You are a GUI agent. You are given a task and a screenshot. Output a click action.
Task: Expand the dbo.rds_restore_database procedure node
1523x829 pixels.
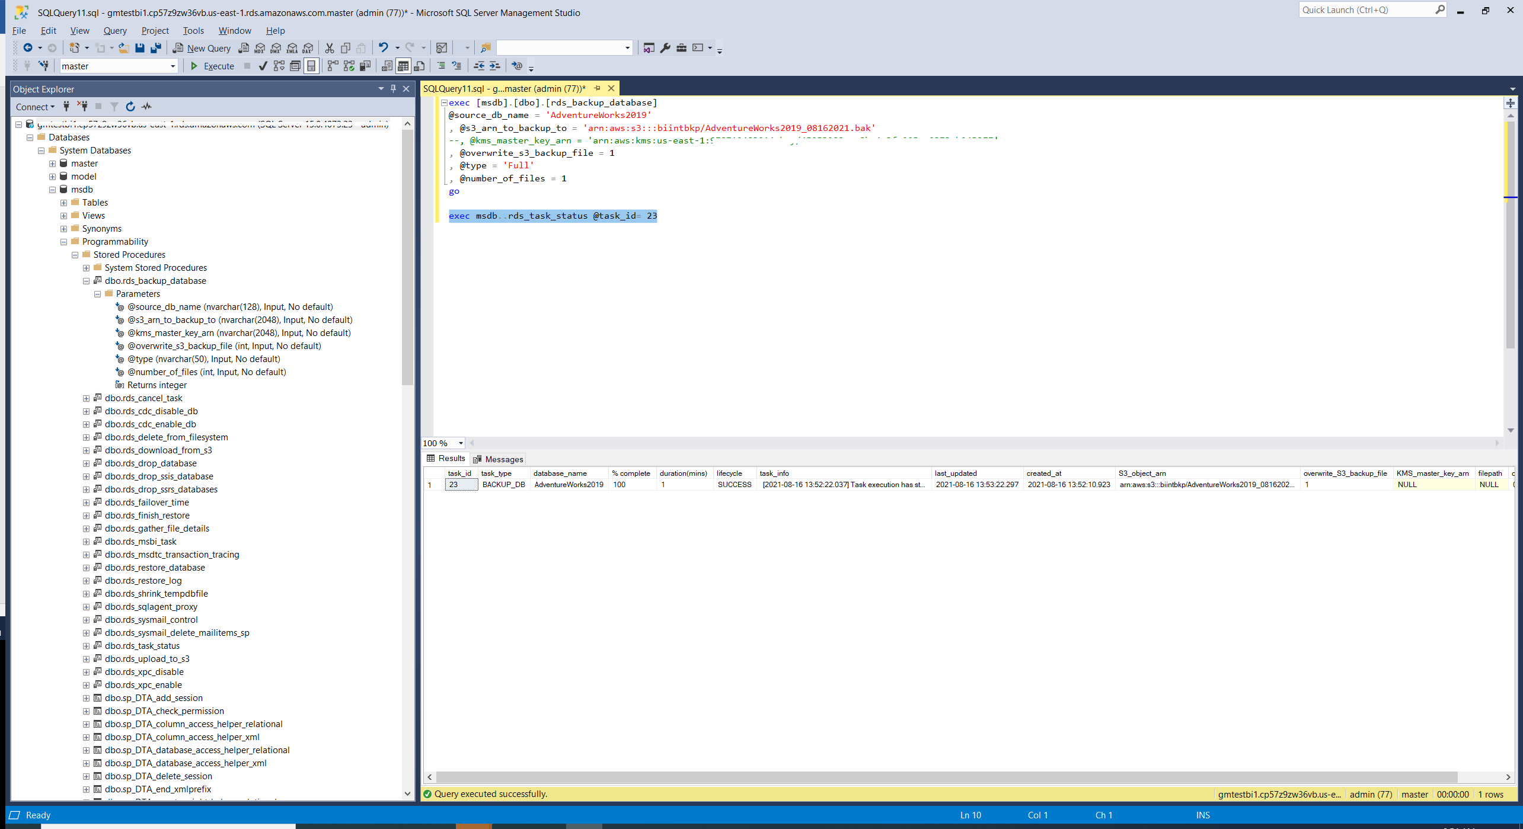87,568
